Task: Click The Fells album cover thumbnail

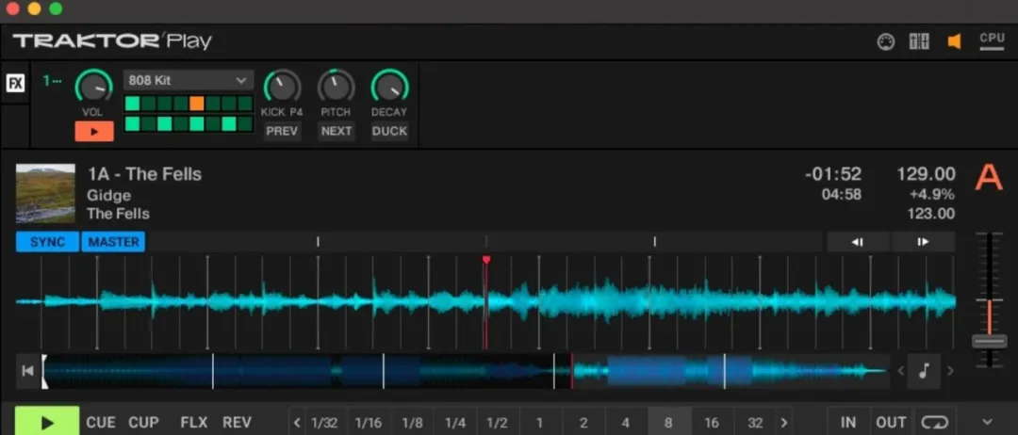Action: point(45,193)
